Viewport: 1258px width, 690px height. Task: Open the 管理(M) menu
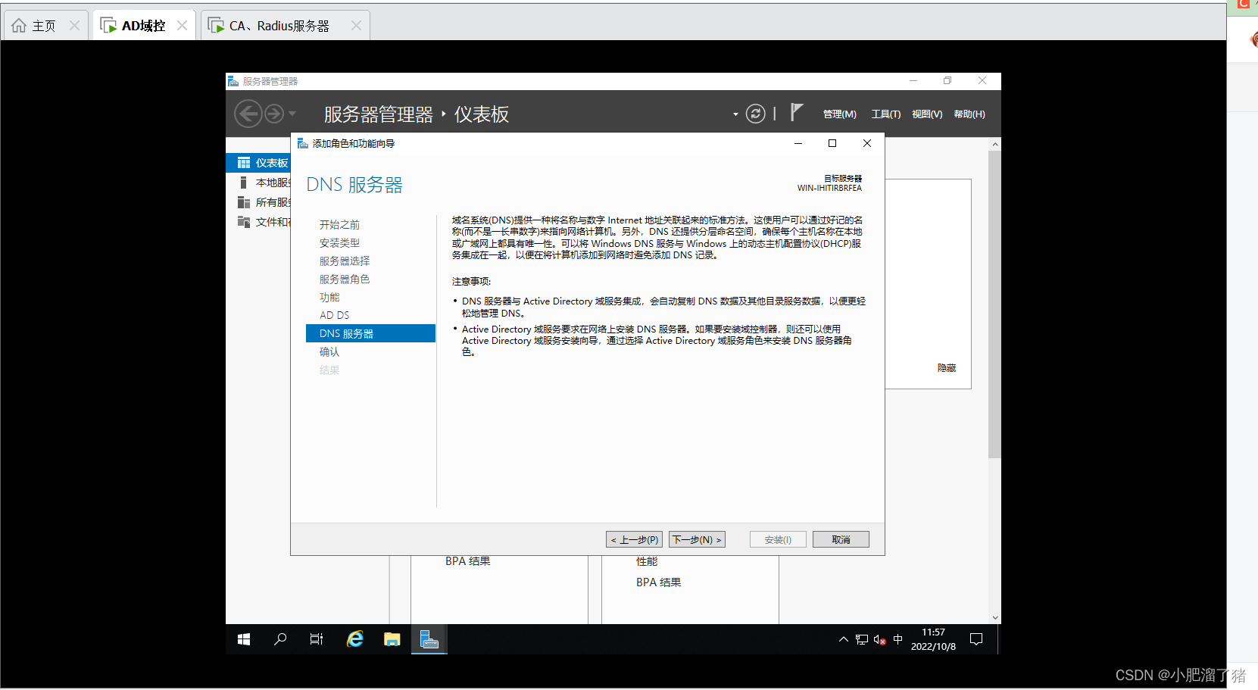point(839,114)
